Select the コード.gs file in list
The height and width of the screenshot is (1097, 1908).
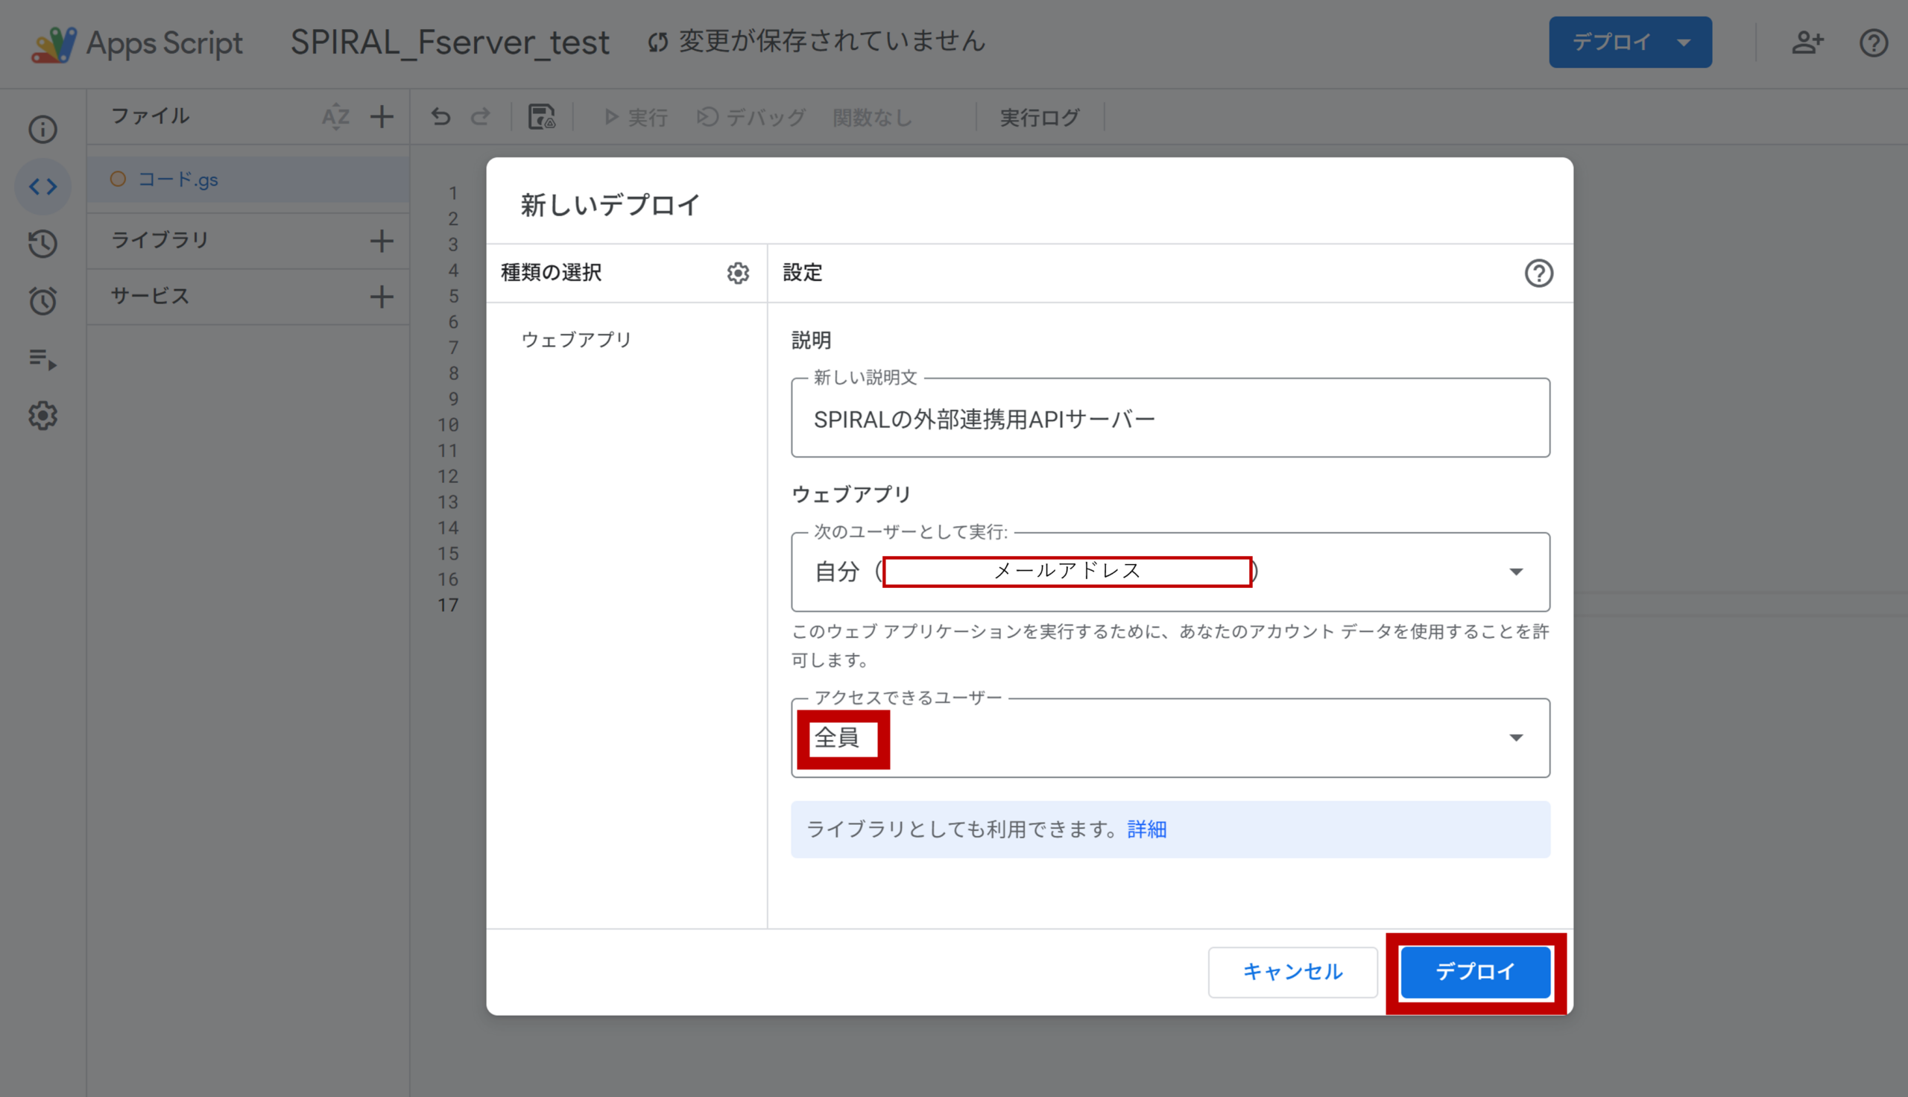point(178,180)
